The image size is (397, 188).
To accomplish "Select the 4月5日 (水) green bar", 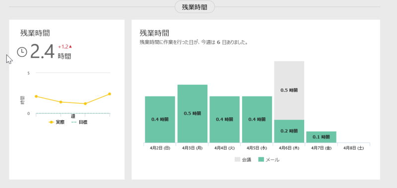I will tap(257, 119).
